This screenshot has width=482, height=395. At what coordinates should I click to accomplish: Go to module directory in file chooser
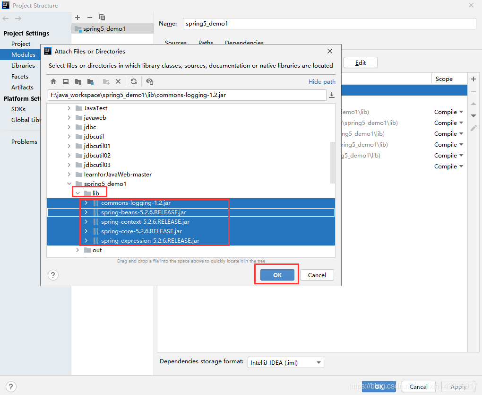[x=90, y=81]
